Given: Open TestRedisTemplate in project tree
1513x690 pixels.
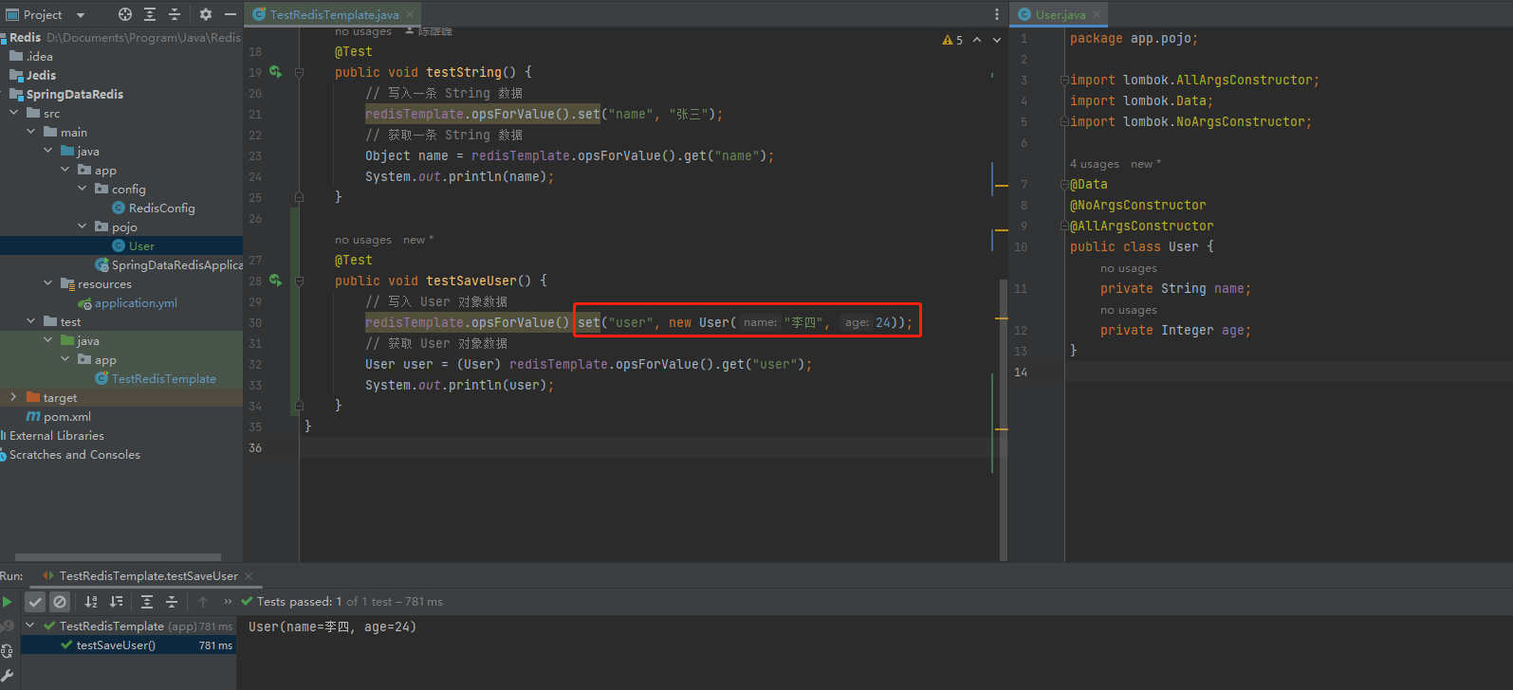Looking at the screenshot, I should (156, 378).
